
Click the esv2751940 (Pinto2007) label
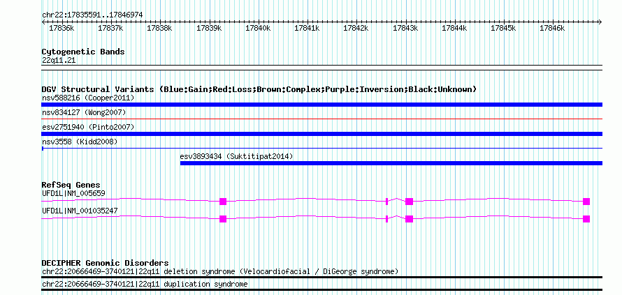click(x=88, y=127)
